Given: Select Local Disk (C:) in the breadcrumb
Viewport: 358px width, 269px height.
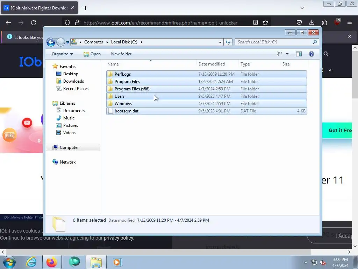Looking at the screenshot, I should pos(124,42).
